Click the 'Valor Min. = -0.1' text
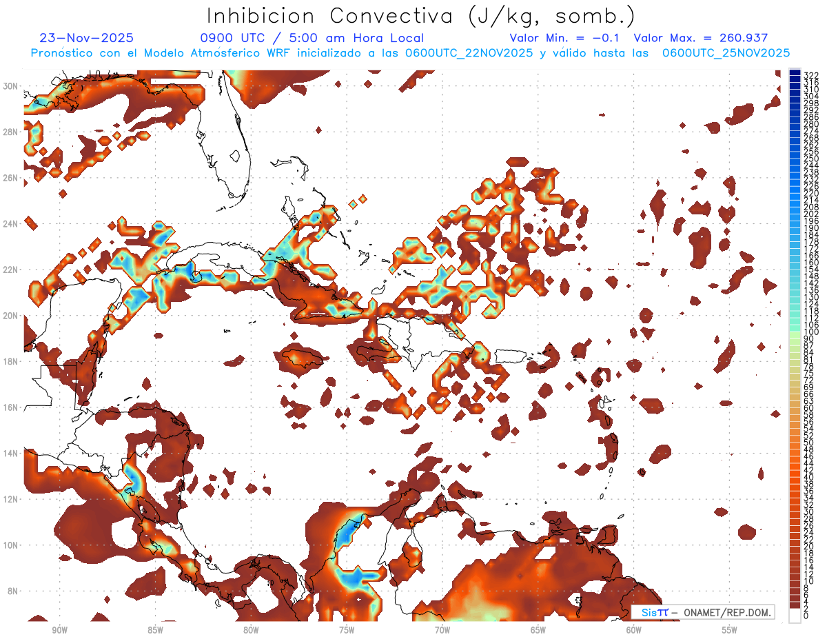This screenshot has width=827, height=639. pos(564,39)
